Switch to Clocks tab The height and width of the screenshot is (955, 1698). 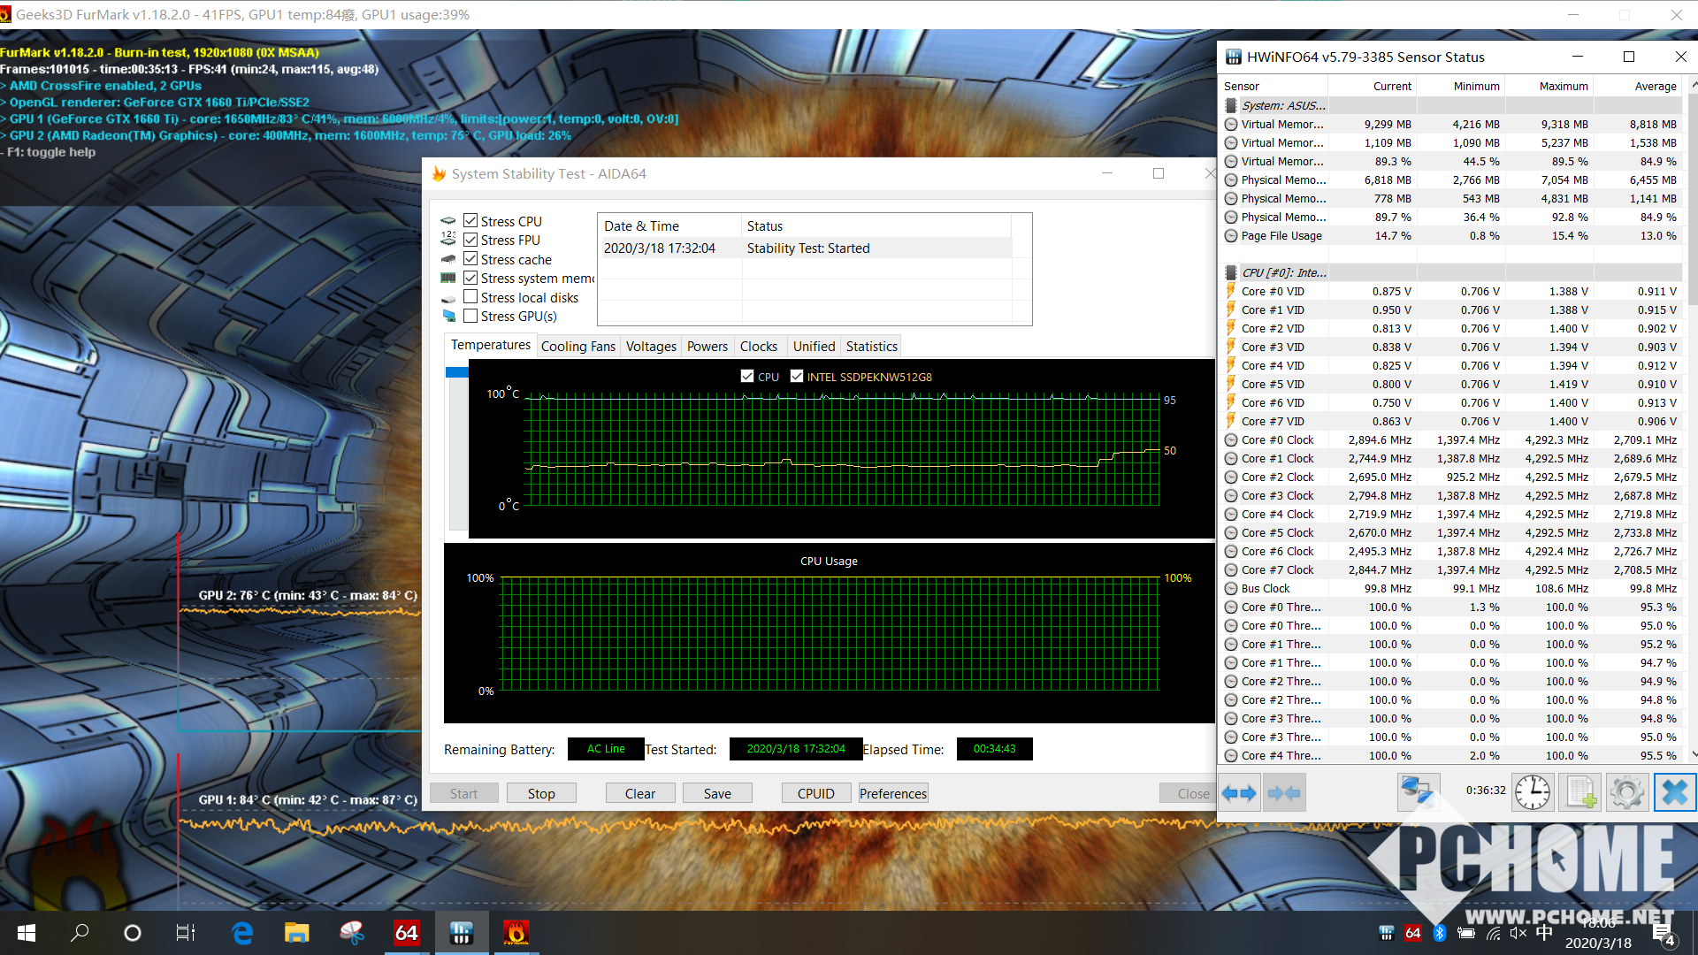point(759,347)
